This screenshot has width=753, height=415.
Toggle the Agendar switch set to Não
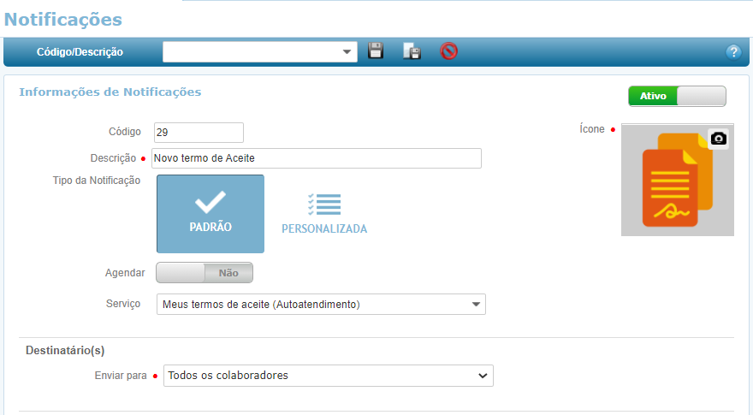tap(205, 273)
